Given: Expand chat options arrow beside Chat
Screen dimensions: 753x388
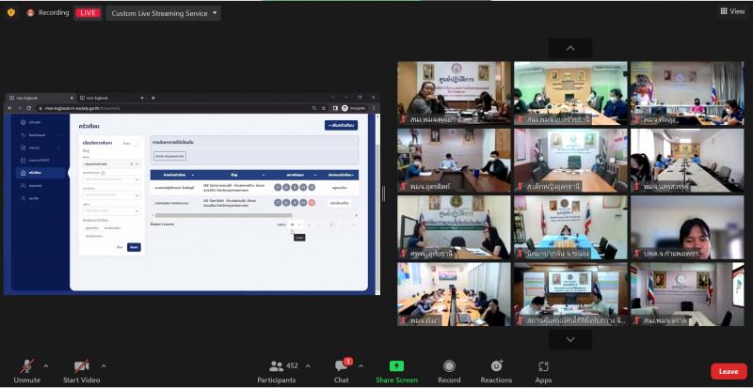Looking at the screenshot, I should [x=360, y=366].
